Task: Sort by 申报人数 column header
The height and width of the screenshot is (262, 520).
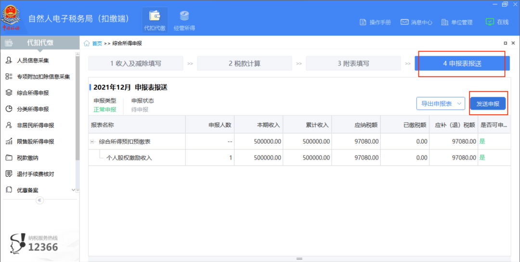Action: (210, 125)
